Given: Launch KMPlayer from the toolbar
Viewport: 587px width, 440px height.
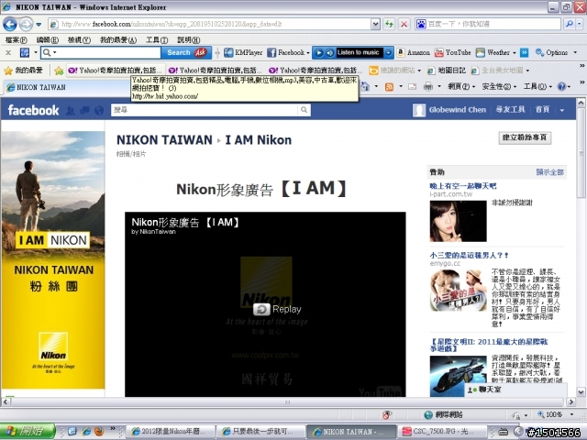Looking at the screenshot, I should 243,53.
